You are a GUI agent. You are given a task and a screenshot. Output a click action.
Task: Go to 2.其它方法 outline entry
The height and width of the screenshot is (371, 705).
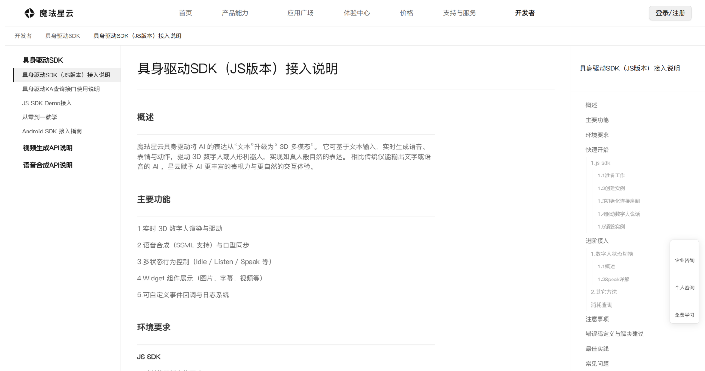coord(604,292)
